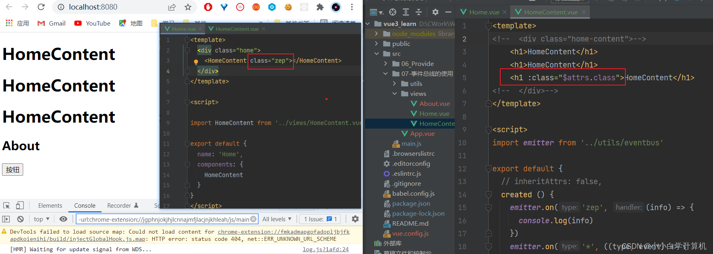The image size is (713, 254).
Task: Select opened file with crosshair icon
Action: click(393, 12)
